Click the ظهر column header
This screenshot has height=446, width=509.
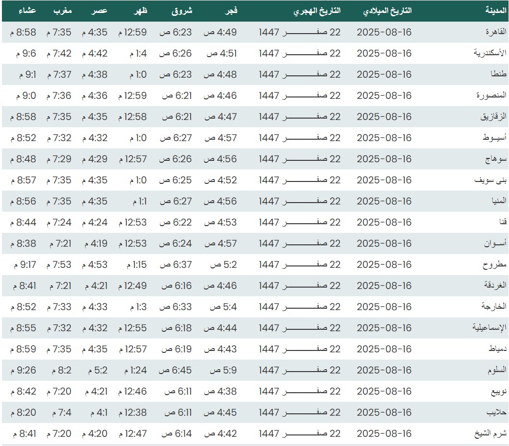click(140, 11)
